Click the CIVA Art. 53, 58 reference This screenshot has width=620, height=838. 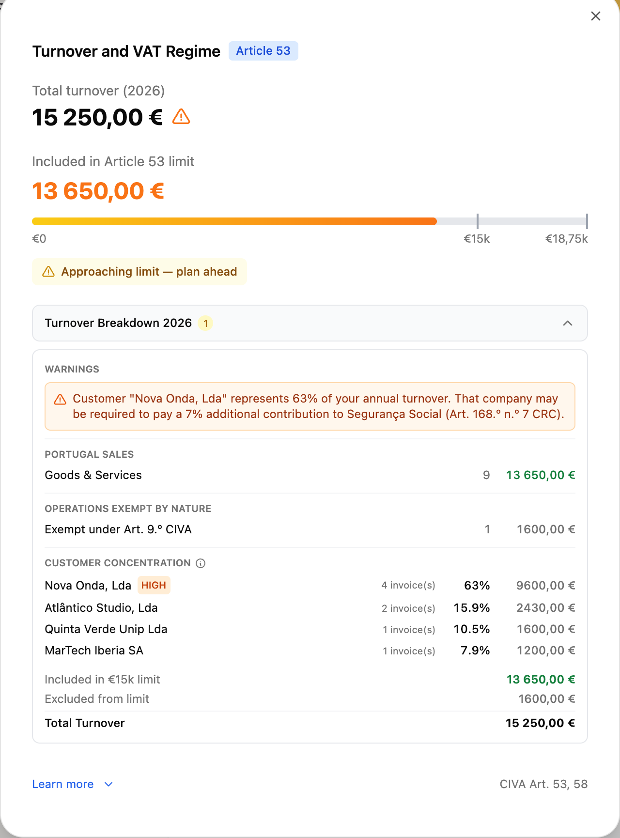click(x=543, y=784)
